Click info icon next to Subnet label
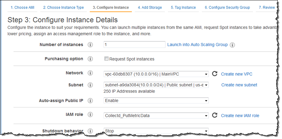This screenshot has height=139, width=282. click(x=90, y=85)
